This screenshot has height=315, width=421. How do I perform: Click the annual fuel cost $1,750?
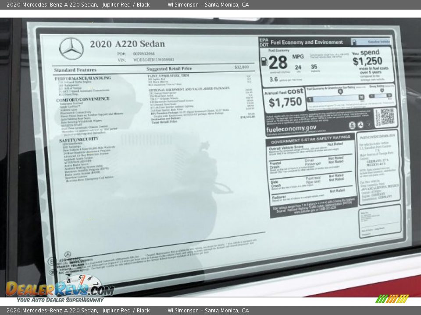(285, 102)
